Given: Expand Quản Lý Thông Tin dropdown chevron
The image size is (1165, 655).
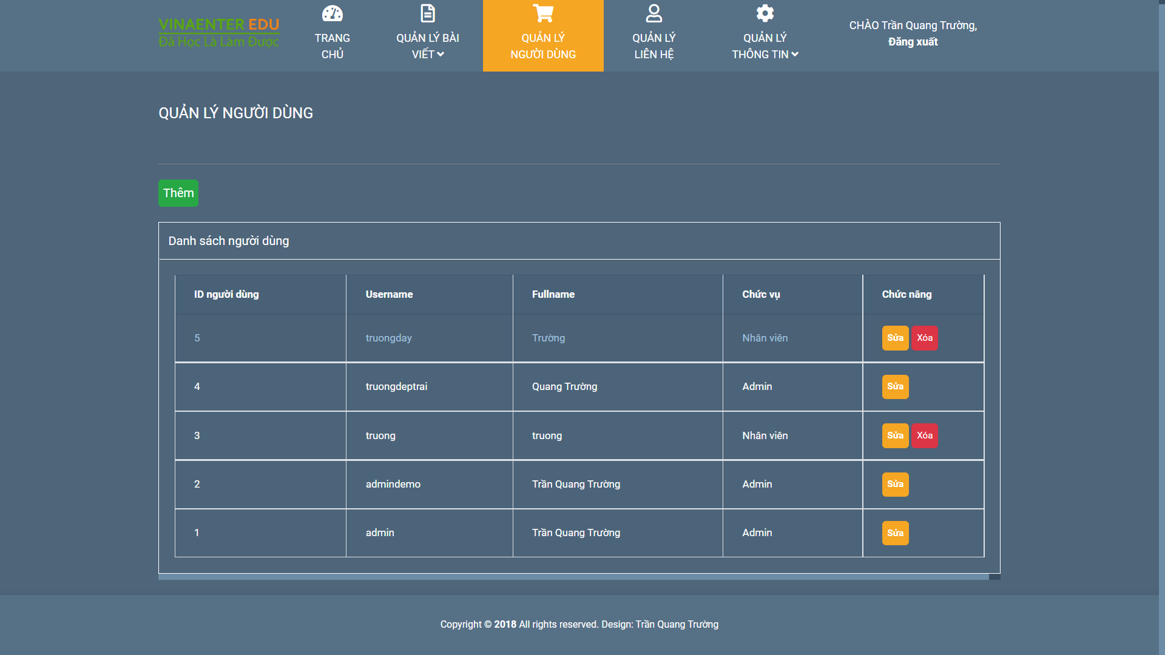Looking at the screenshot, I should click(795, 55).
